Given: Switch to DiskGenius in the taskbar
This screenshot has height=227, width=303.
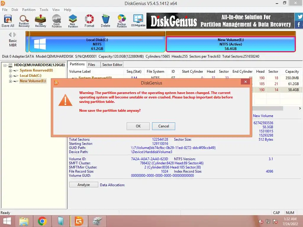Looking at the screenshot, I should (x=79, y=221).
